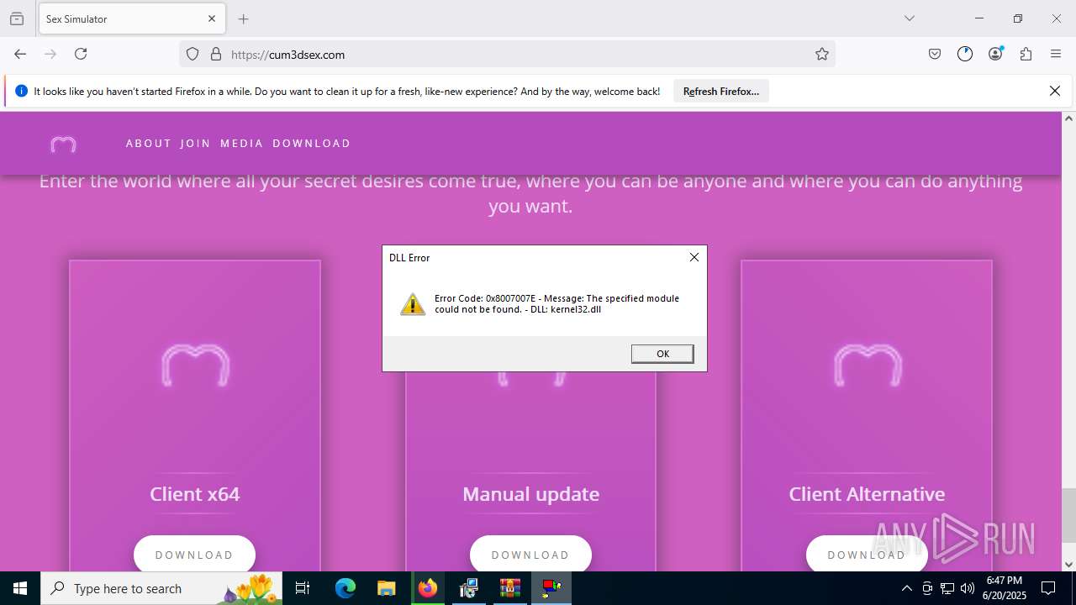Viewport: 1076px width, 605px height.
Task: Close the Sex Simulator tab
Action: pos(212,18)
